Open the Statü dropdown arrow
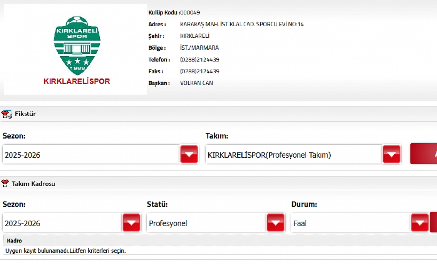Image resolution: width=437 pixels, height=264 pixels. point(276,222)
